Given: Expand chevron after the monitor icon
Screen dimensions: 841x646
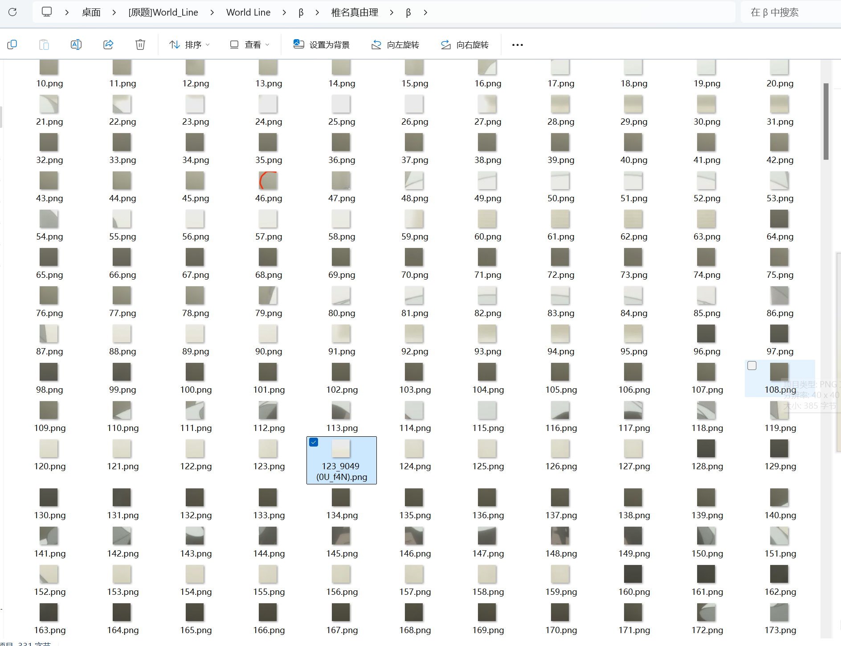Looking at the screenshot, I should pos(67,12).
